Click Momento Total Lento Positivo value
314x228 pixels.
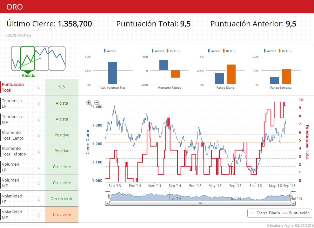coord(62,135)
